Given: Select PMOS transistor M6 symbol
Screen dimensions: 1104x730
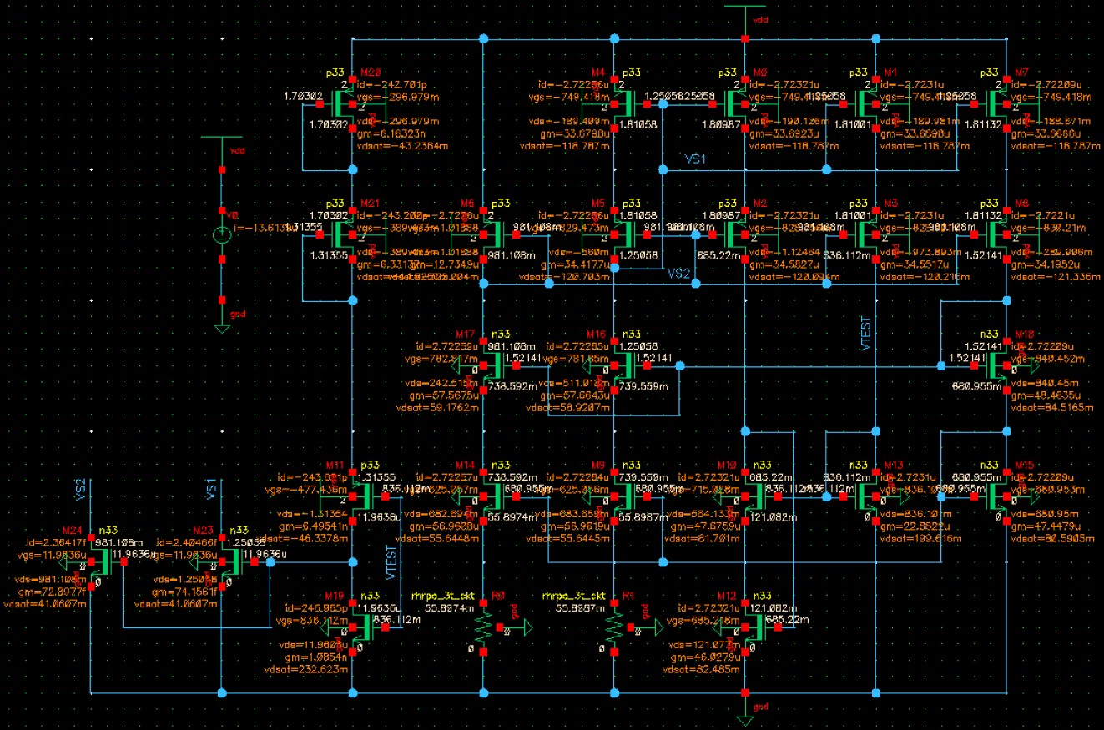Looking at the screenshot, I should [x=494, y=236].
